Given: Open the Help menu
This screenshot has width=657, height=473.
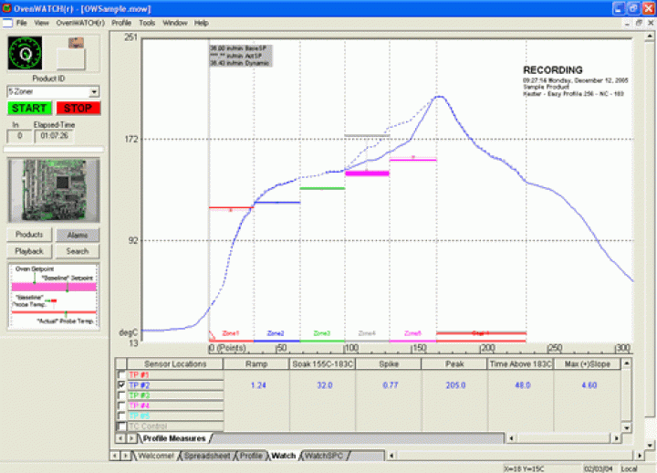Looking at the screenshot, I should 201,23.
